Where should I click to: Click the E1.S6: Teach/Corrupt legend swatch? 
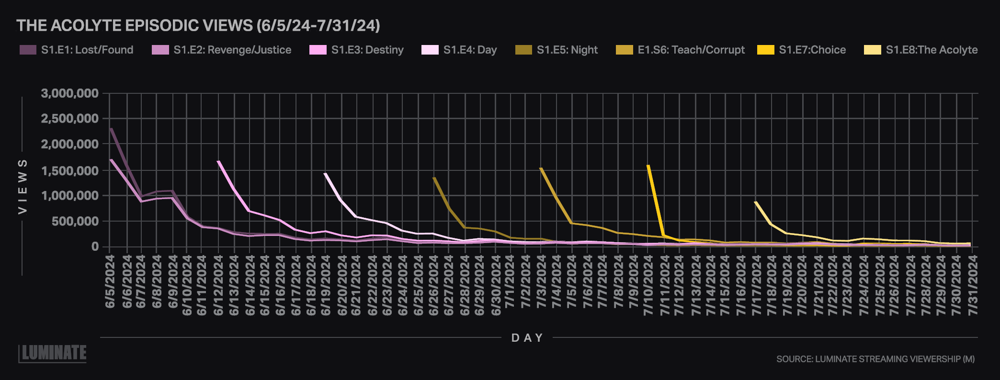[x=625, y=50]
